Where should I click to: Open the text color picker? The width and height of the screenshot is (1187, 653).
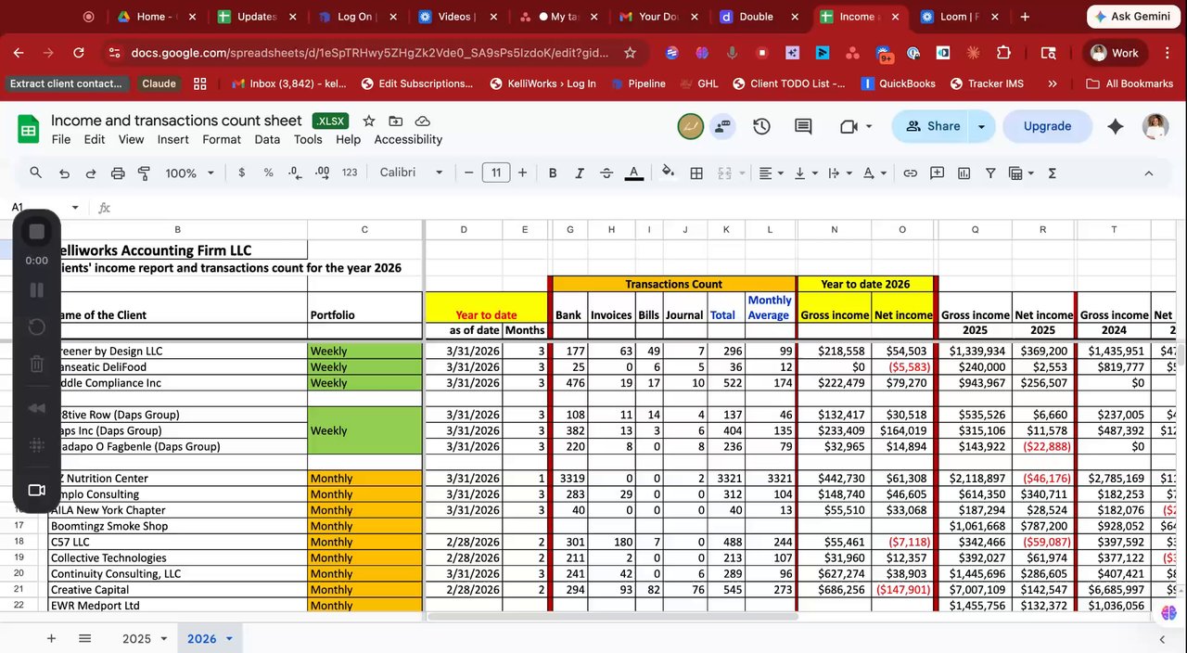[634, 173]
